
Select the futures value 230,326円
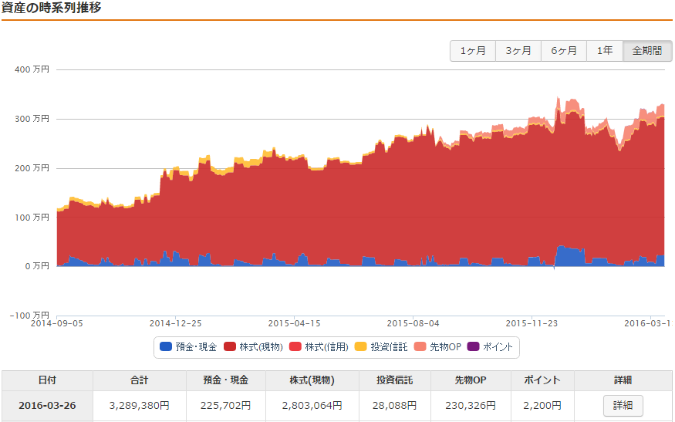471,406
